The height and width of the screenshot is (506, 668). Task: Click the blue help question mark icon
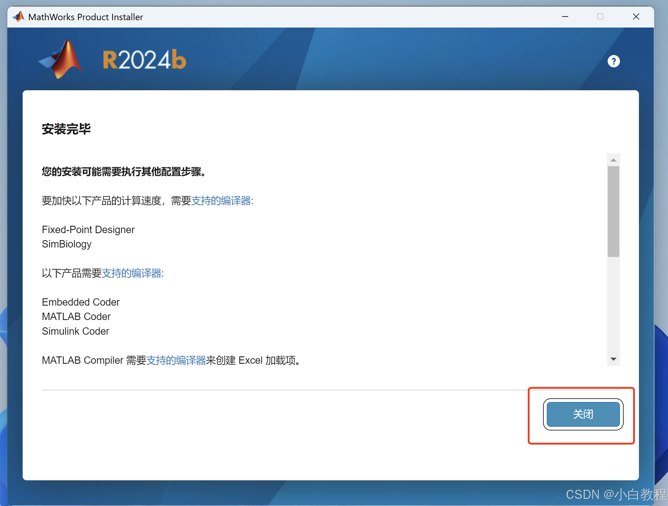click(x=613, y=61)
